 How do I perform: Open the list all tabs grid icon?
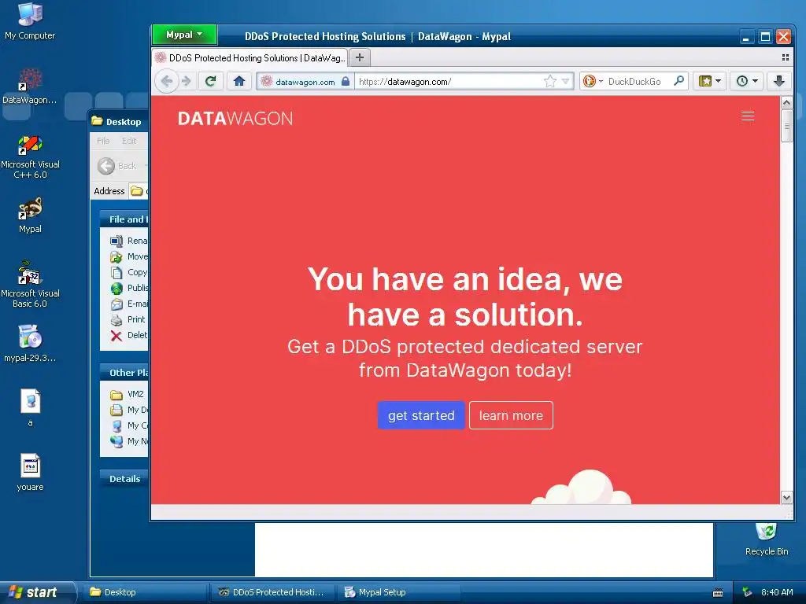pos(785,57)
